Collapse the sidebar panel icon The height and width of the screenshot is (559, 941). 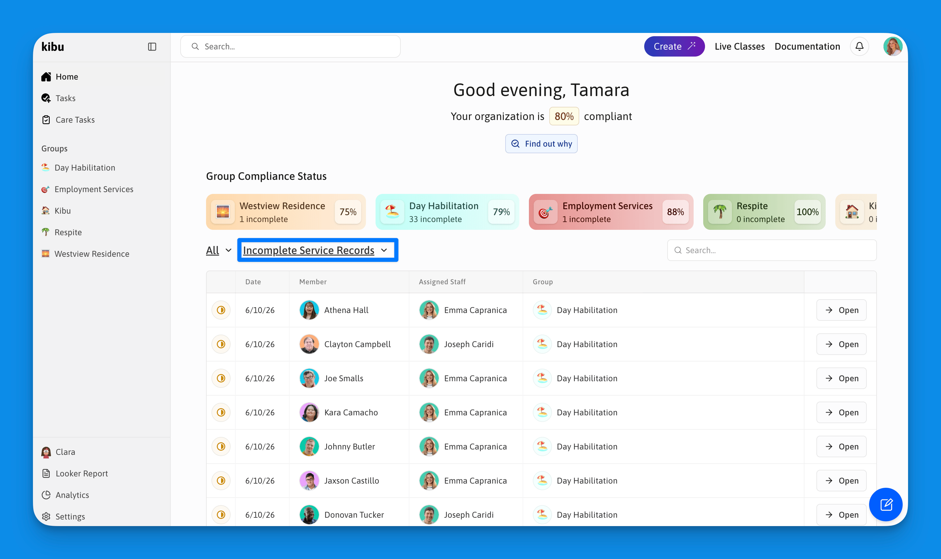(x=152, y=47)
